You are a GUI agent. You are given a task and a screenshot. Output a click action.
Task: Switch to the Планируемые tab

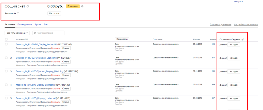(25, 24)
